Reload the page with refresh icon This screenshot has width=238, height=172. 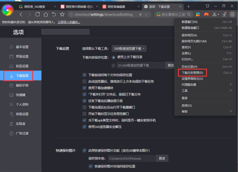click(38, 15)
